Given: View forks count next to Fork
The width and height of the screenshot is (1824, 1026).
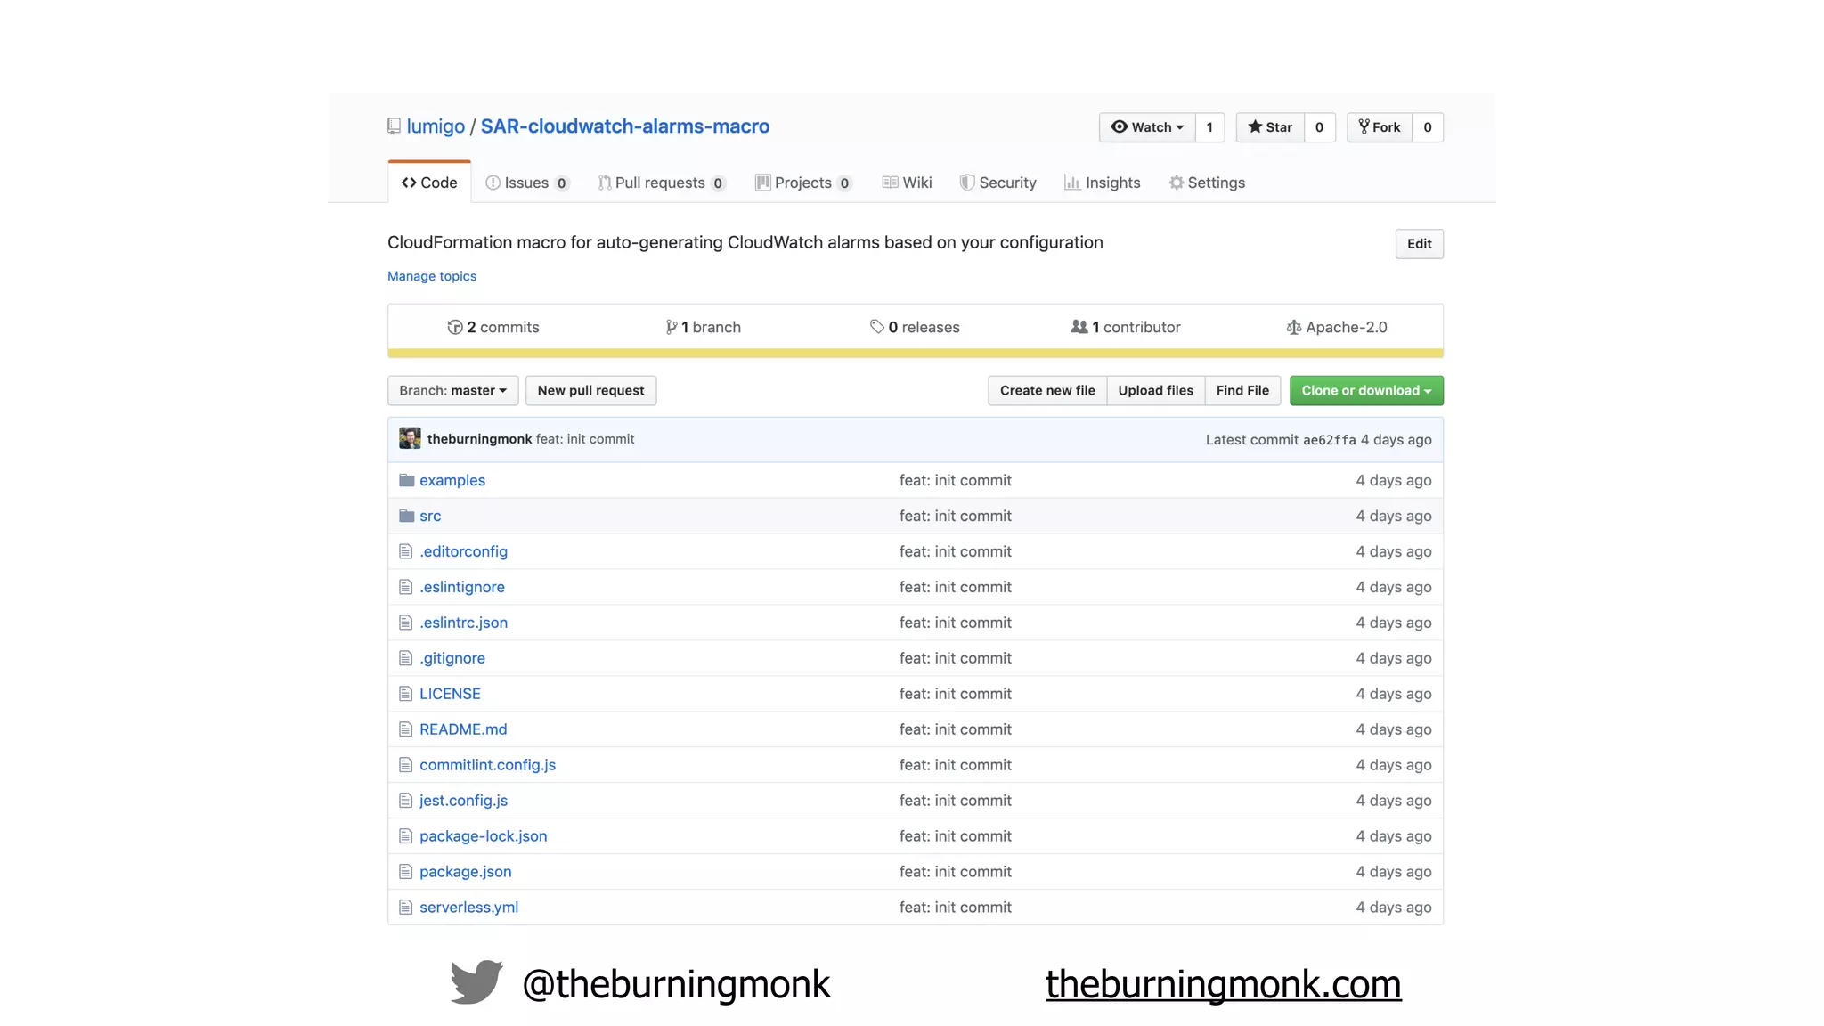Looking at the screenshot, I should [x=1428, y=127].
